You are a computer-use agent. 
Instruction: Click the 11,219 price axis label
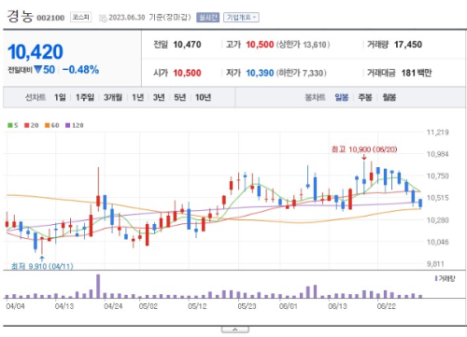437,133
